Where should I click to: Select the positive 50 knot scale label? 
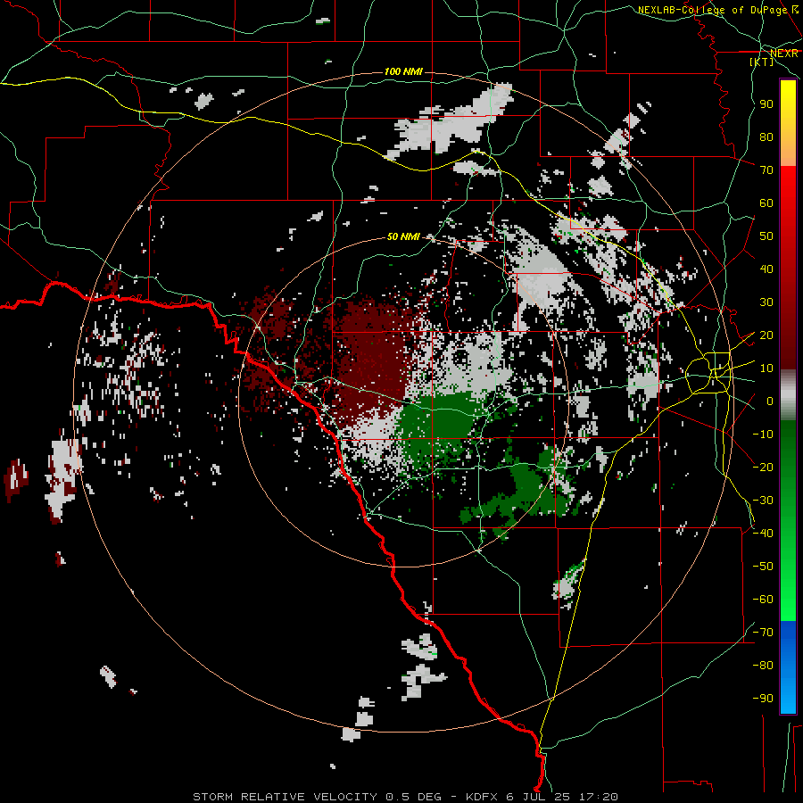766,236
